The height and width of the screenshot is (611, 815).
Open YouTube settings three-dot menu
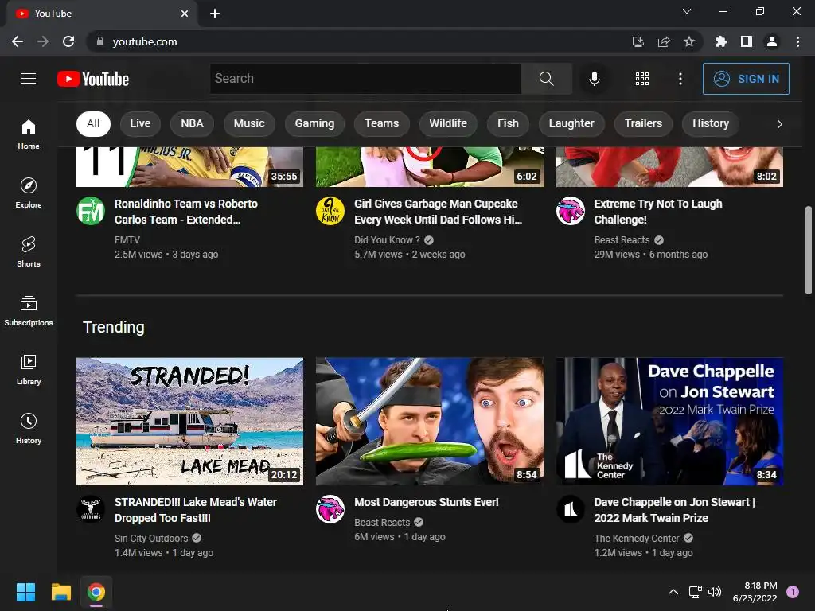[x=680, y=79]
